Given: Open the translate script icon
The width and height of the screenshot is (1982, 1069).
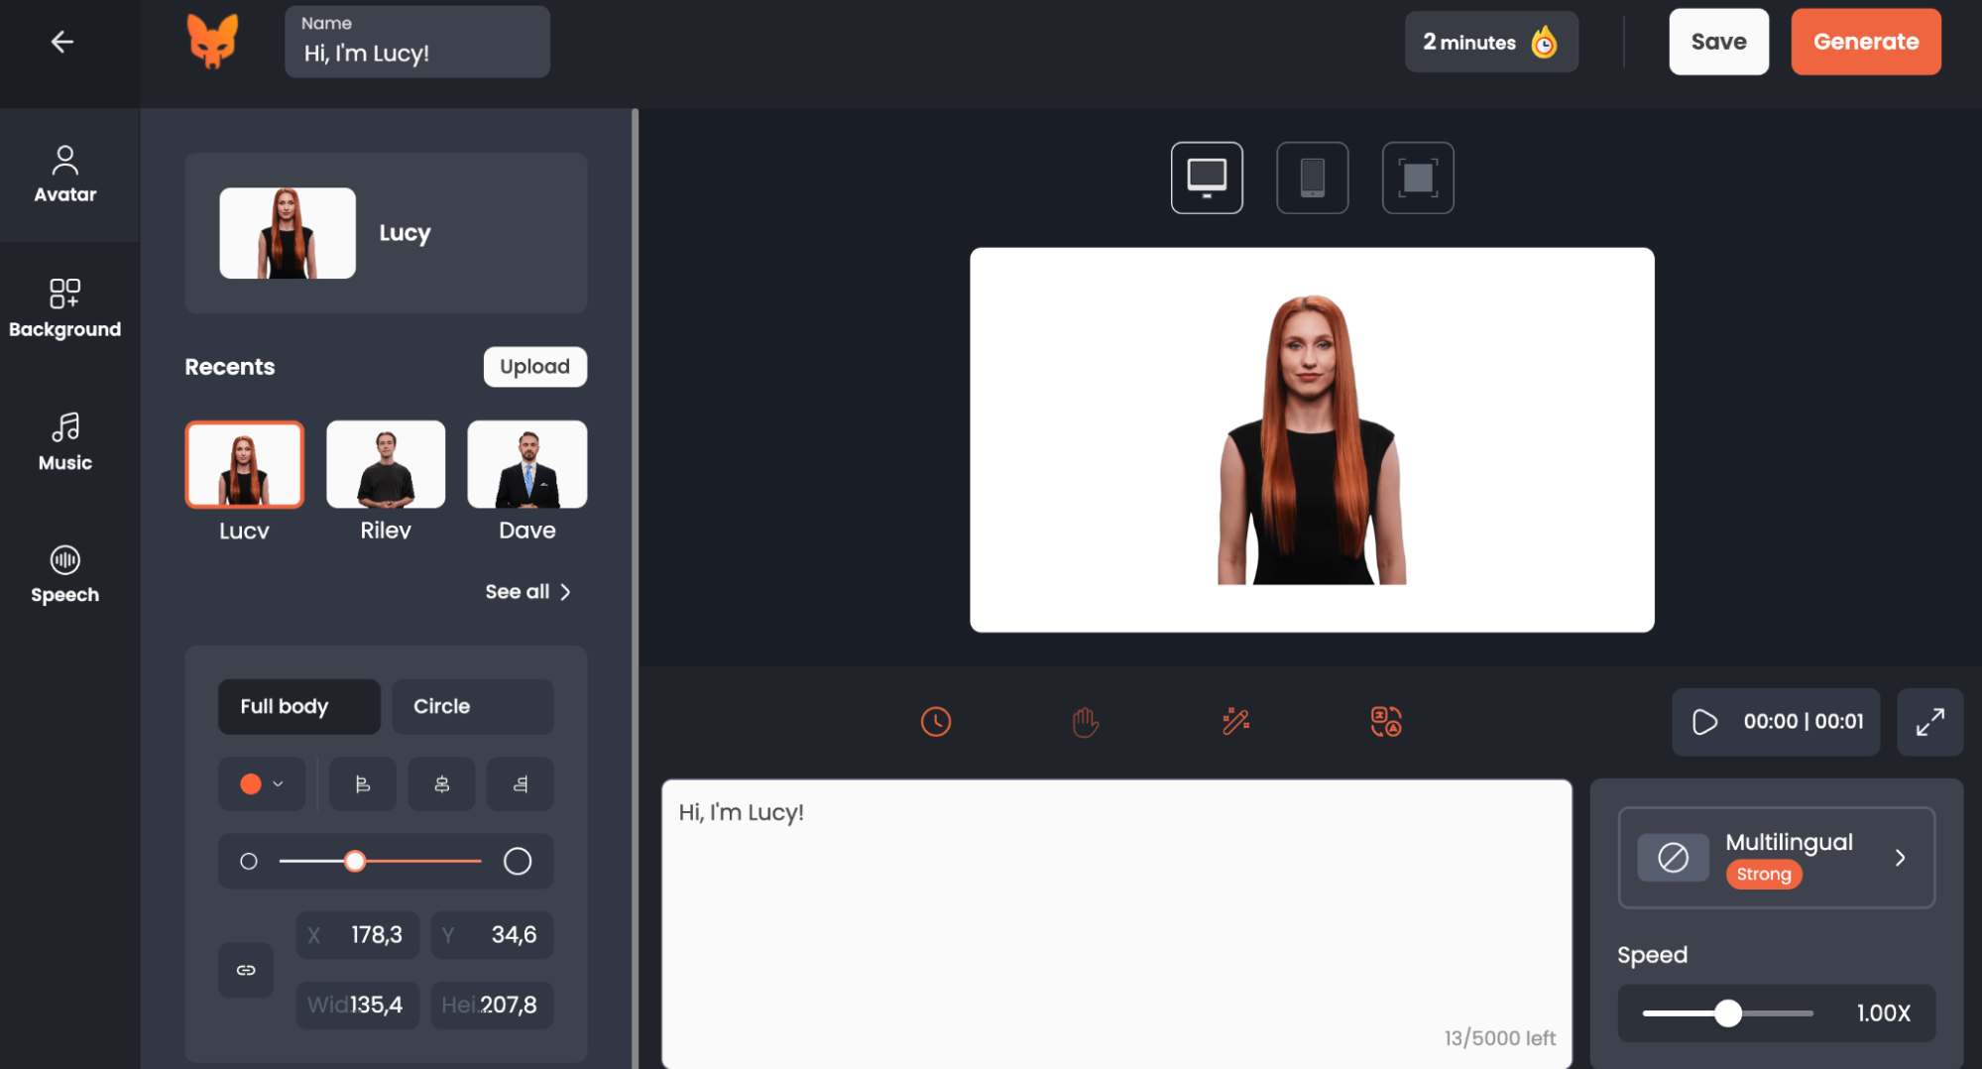Looking at the screenshot, I should point(1386,721).
